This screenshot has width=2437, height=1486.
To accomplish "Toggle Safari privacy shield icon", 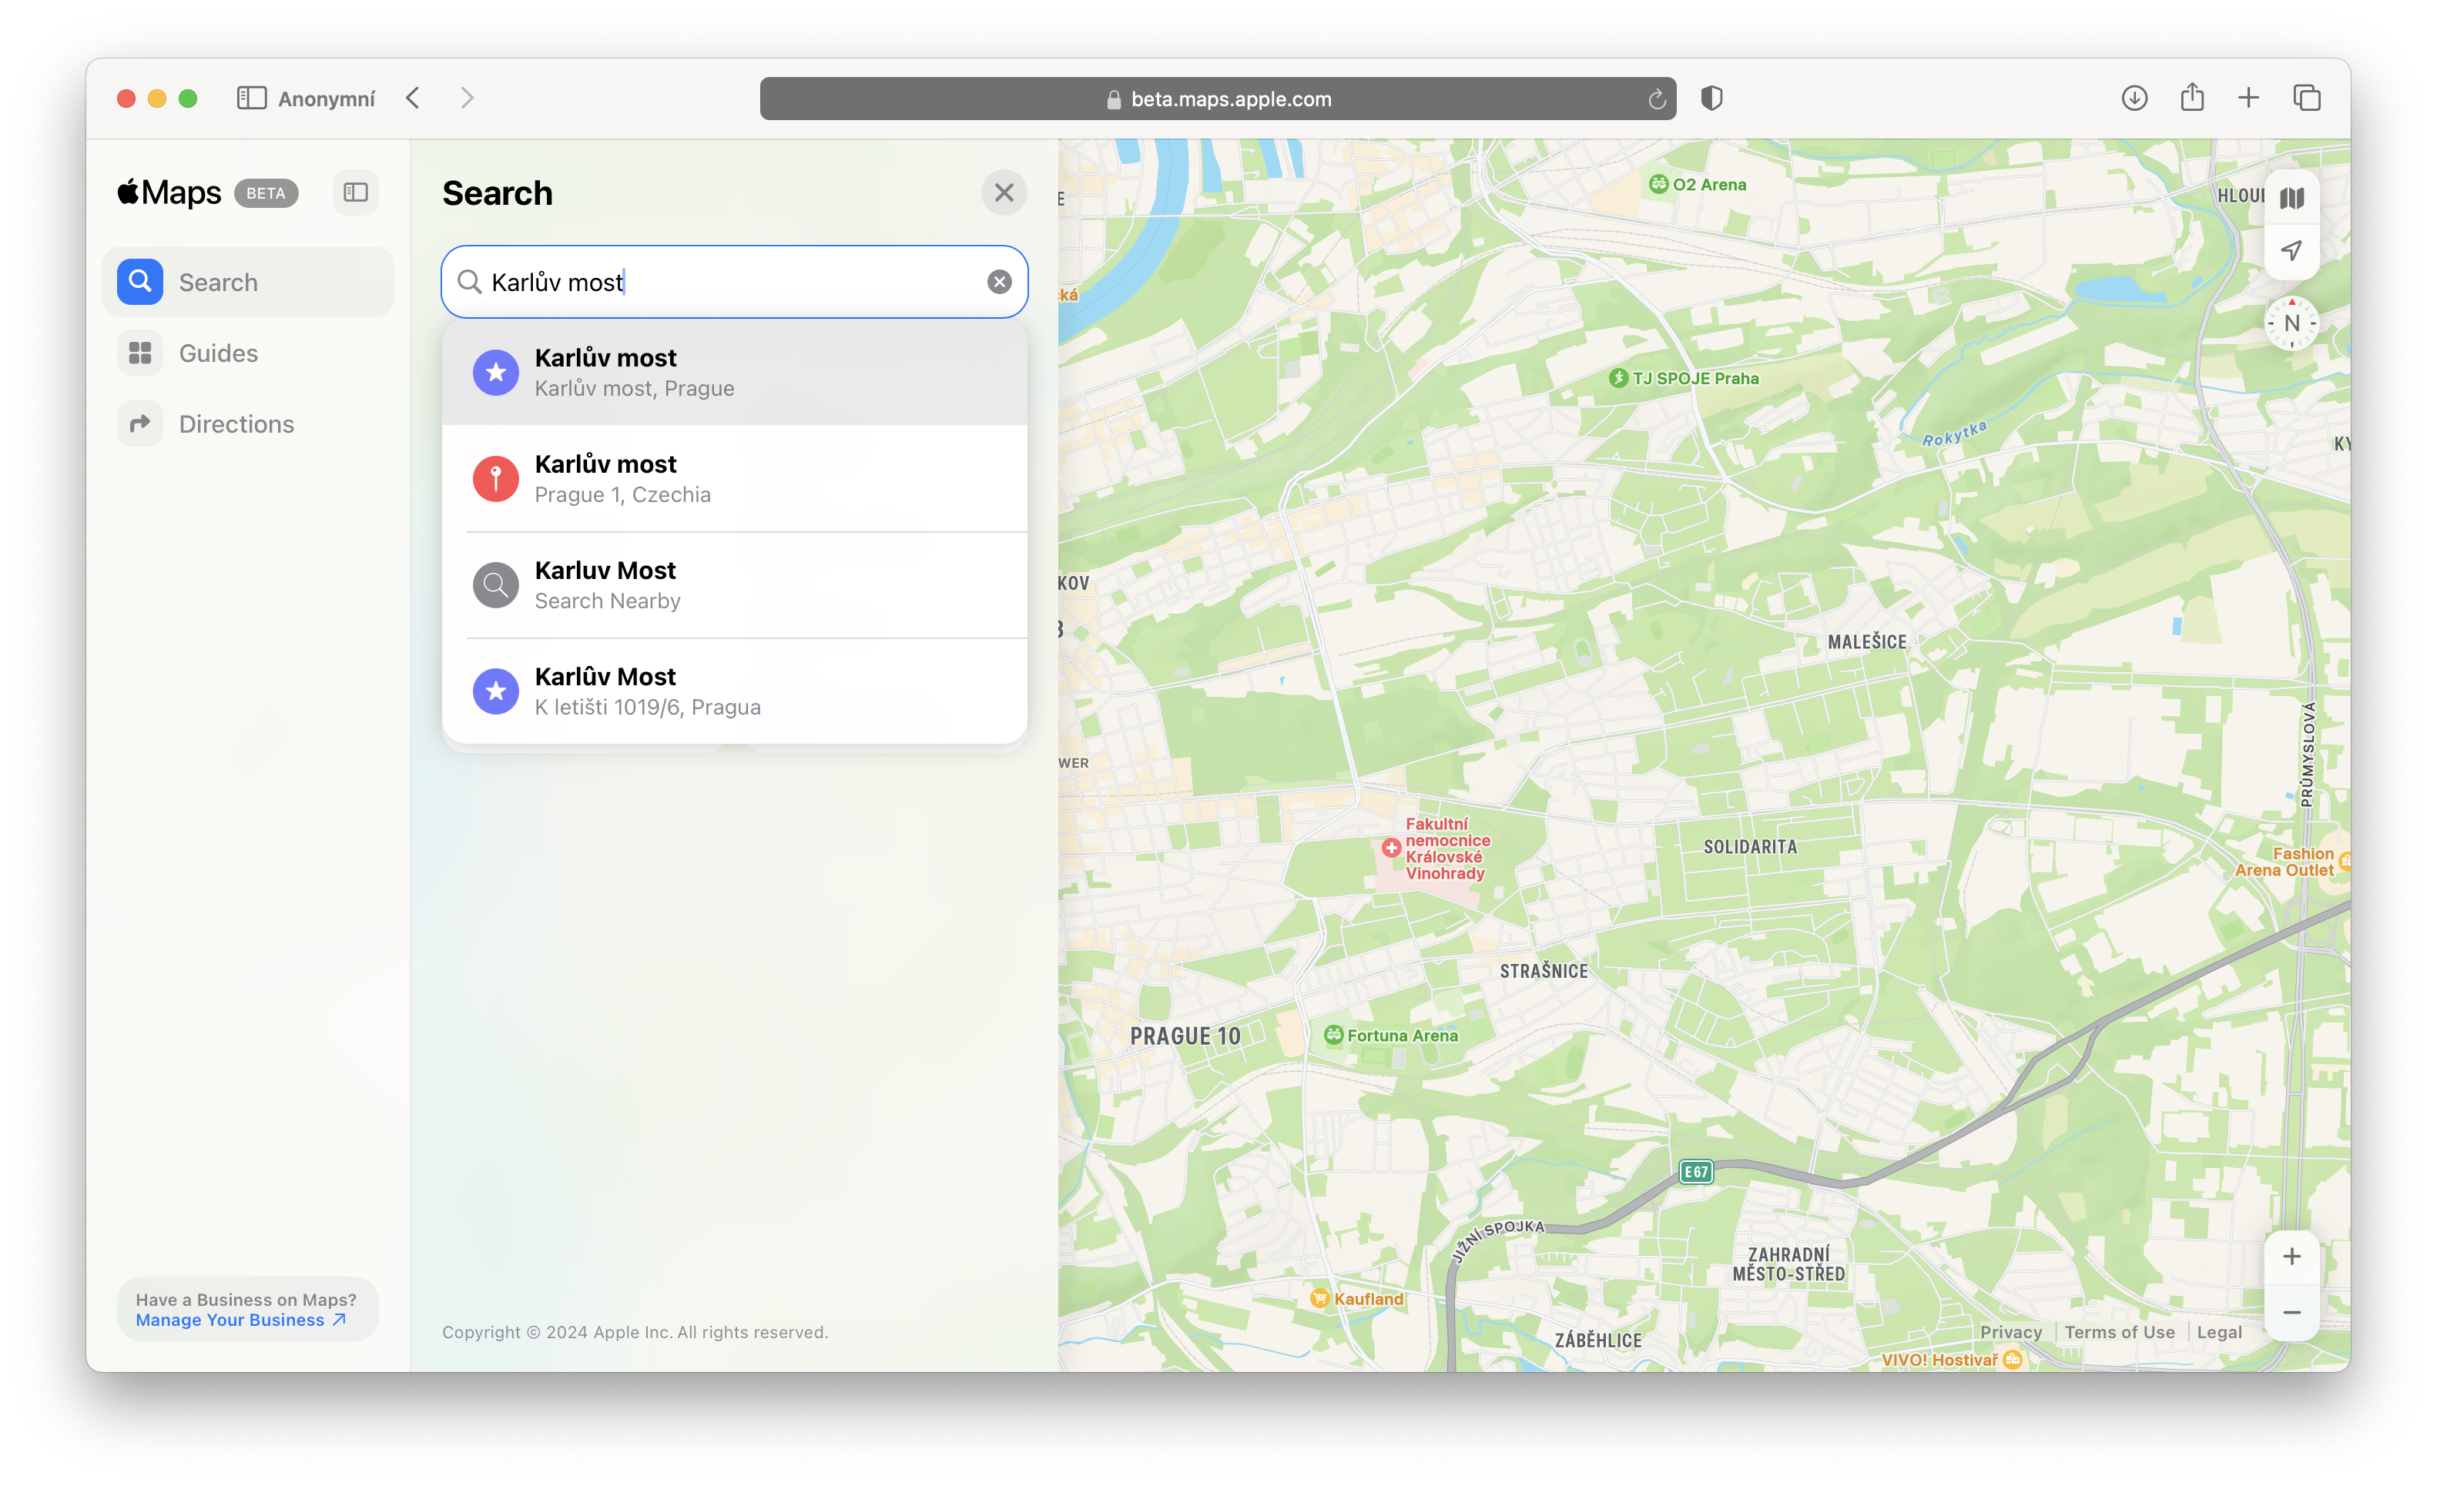I will (1712, 98).
